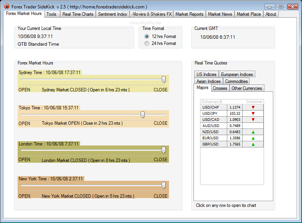Switch to the Crosses quotes tab
The height and width of the screenshot is (223, 302).
pyautogui.click(x=220, y=88)
